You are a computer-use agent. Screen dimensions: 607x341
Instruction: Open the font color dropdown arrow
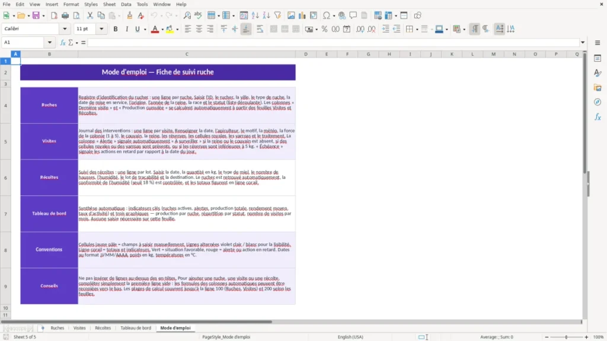(162, 30)
